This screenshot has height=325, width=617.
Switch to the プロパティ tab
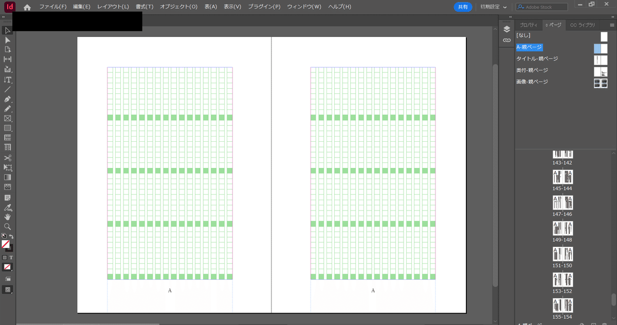528,25
